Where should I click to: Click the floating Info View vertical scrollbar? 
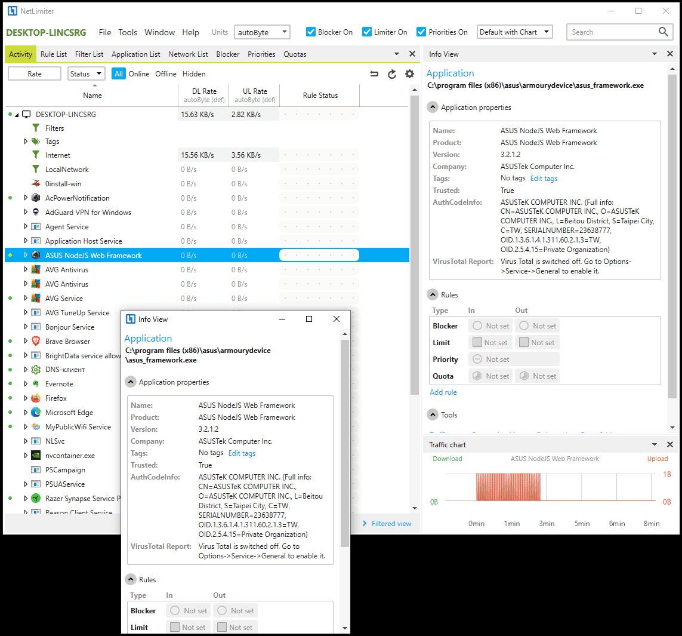(x=345, y=443)
